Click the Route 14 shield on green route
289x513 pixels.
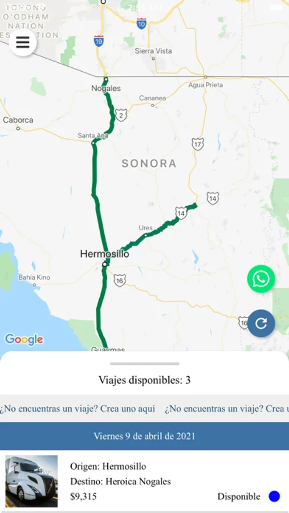pyautogui.click(x=181, y=213)
